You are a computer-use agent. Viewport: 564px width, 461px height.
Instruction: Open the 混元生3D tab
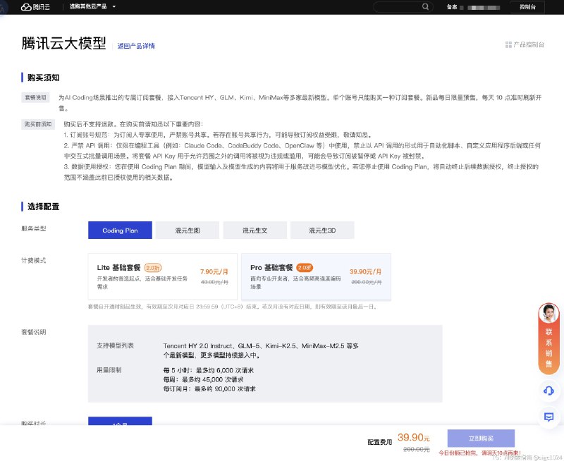(x=322, y=230)
